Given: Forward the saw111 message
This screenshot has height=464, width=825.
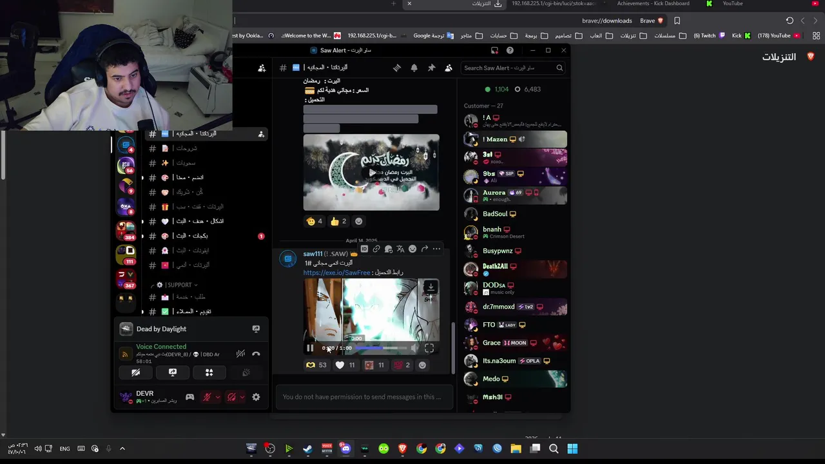Looking at the screenshot, I should coord(425,249).
